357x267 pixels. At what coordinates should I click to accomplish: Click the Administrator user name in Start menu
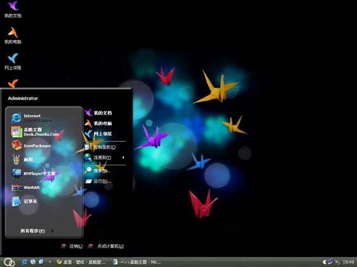pyautogui.click(x=23, y=98)
